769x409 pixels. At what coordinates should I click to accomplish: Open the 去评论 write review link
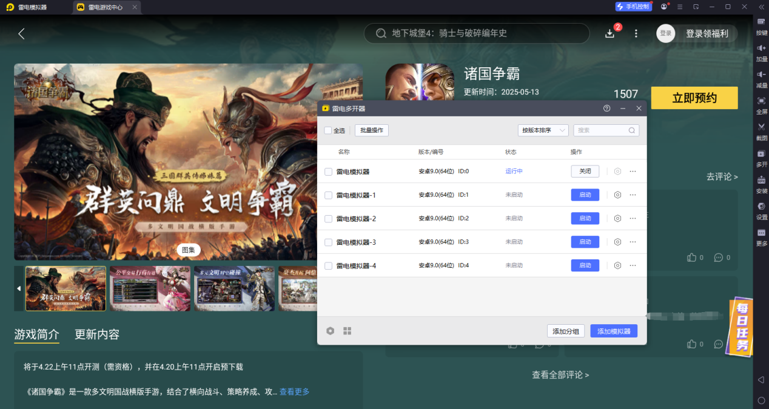(x=722, y=177)
